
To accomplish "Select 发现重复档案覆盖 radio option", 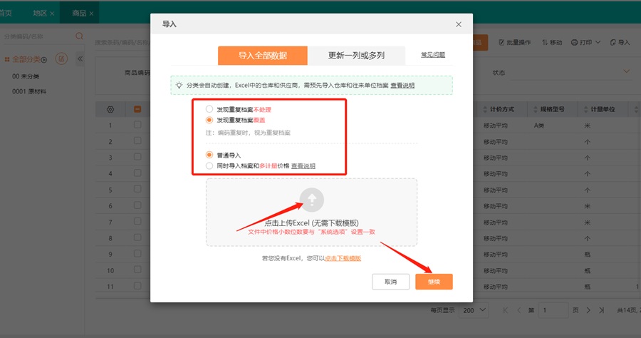I will 209,121.
